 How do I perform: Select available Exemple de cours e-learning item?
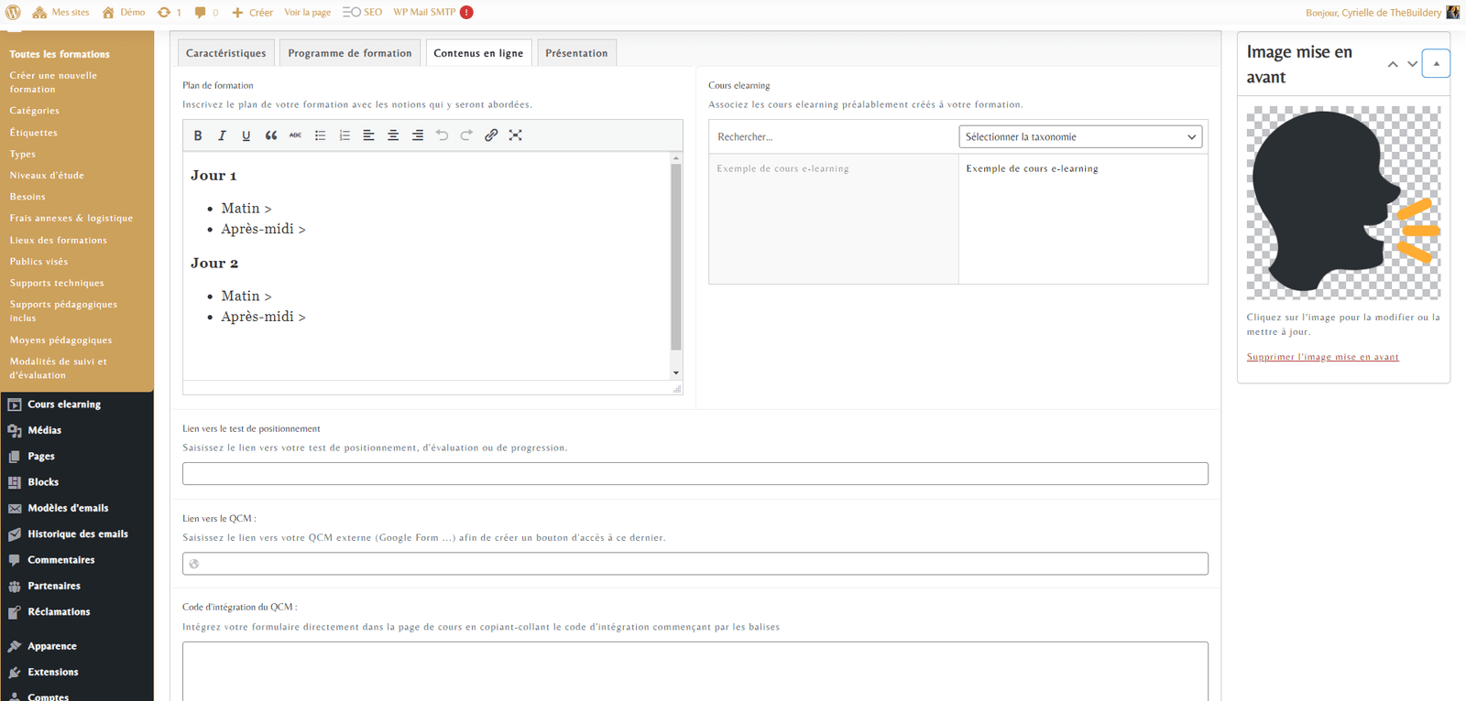coord(782,168)
